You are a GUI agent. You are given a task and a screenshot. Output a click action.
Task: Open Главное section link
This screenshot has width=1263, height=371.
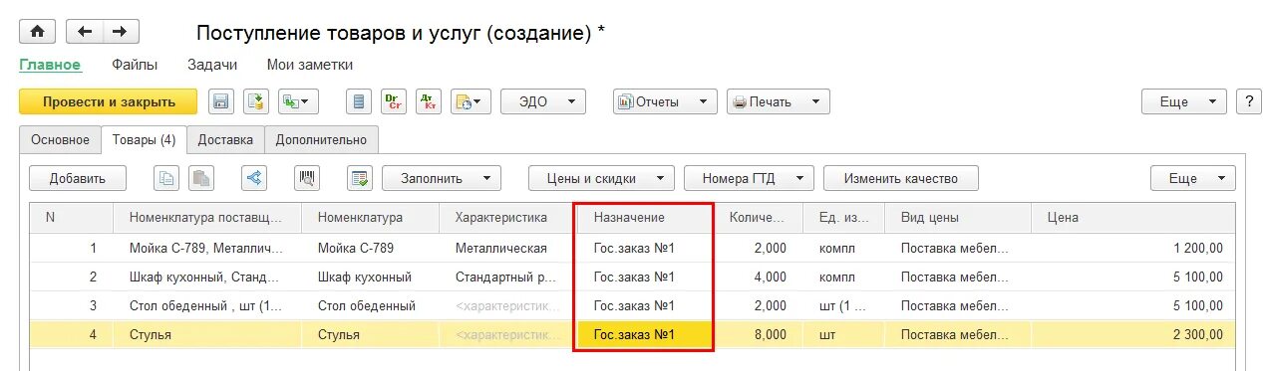tap(50, 65)
